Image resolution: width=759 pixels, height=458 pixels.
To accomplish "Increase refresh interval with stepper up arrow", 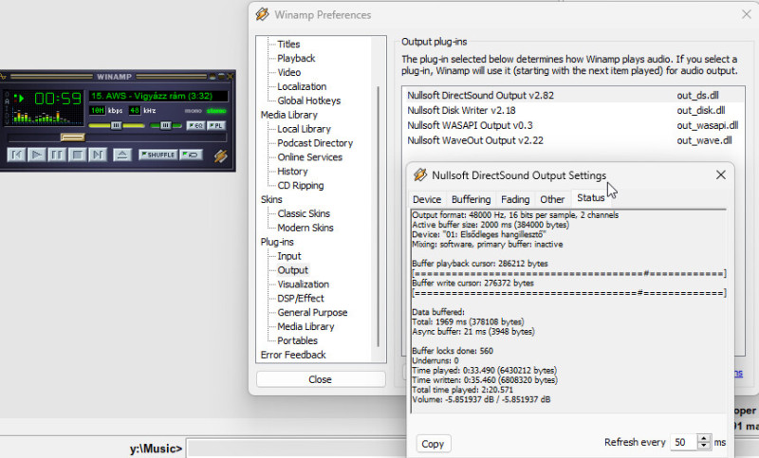I will click(704, 438).
